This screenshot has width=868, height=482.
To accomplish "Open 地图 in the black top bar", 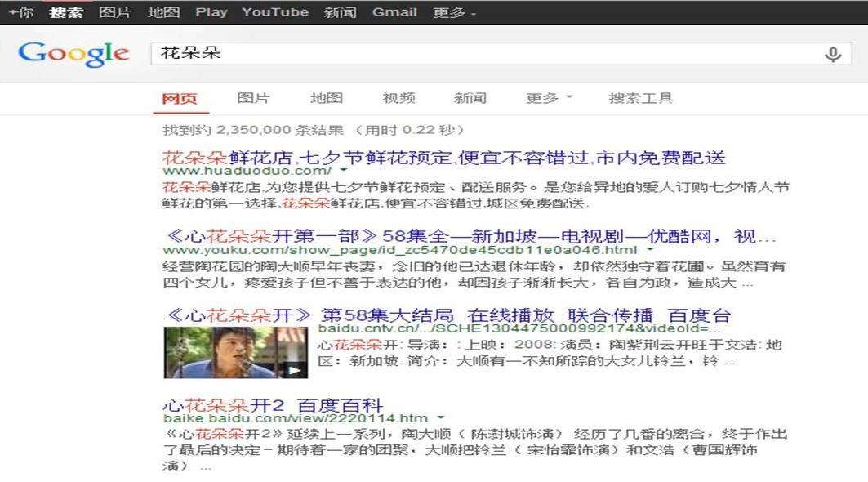I will [163, 12].
